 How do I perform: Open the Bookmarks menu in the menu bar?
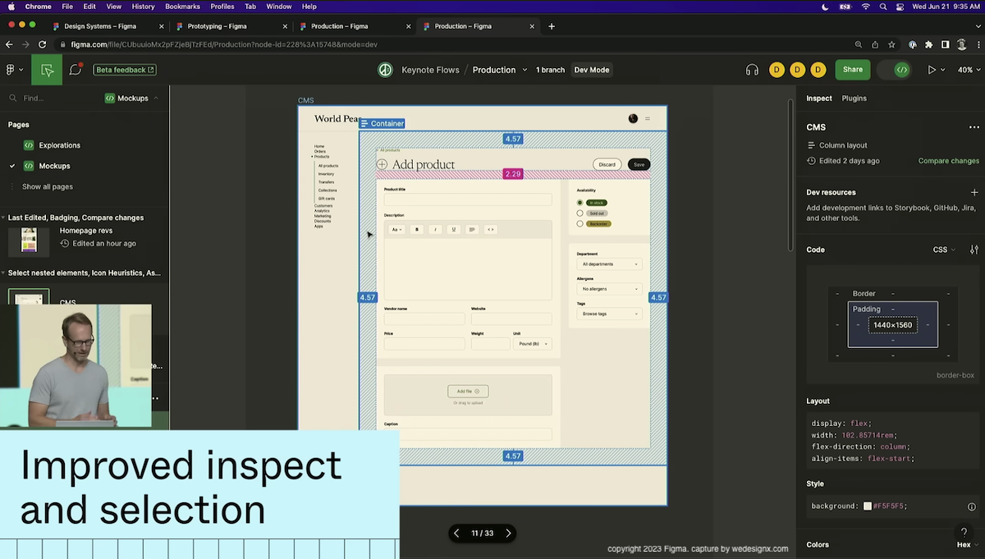182,7
